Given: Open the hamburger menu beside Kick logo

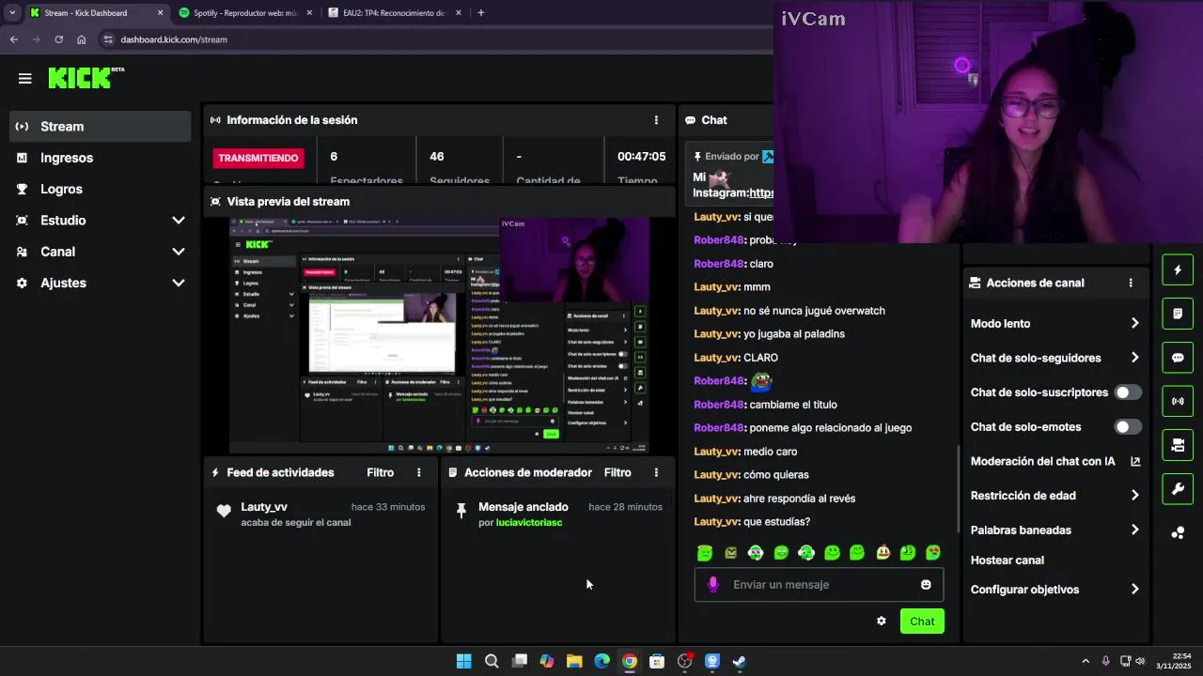Looking at the screenshot, I should click(24, 79).
